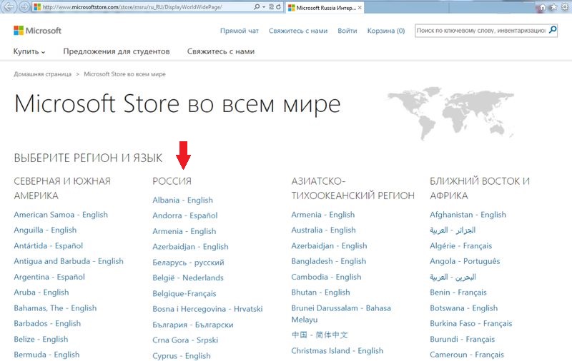Select Antártida - Español
This screenshot has width=572, height=361.
coord(49,245)
